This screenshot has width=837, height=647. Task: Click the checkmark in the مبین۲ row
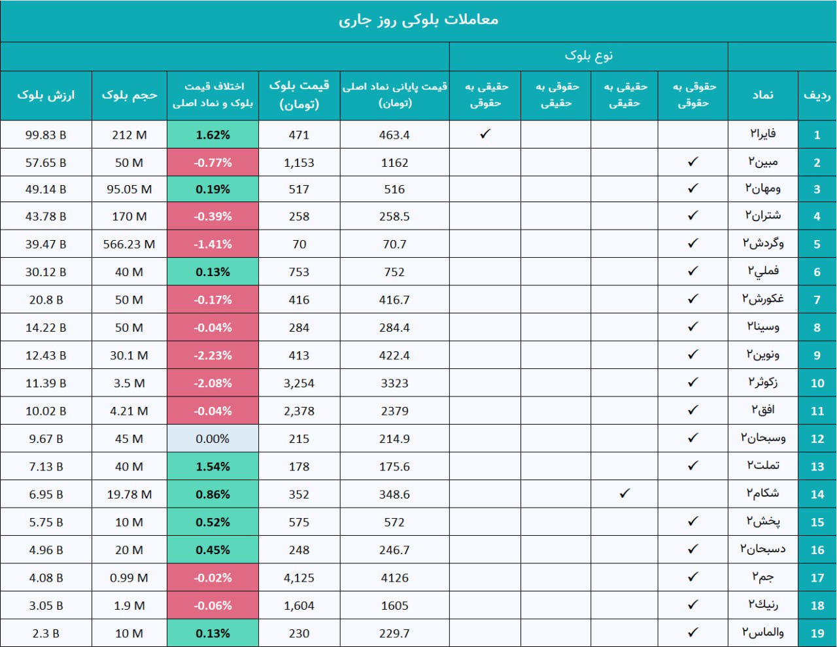pos(693,162)
